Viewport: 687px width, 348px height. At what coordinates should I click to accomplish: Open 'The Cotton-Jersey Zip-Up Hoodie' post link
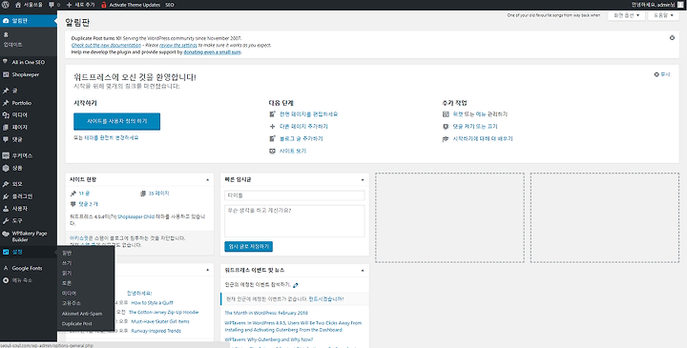coord(164,313)
